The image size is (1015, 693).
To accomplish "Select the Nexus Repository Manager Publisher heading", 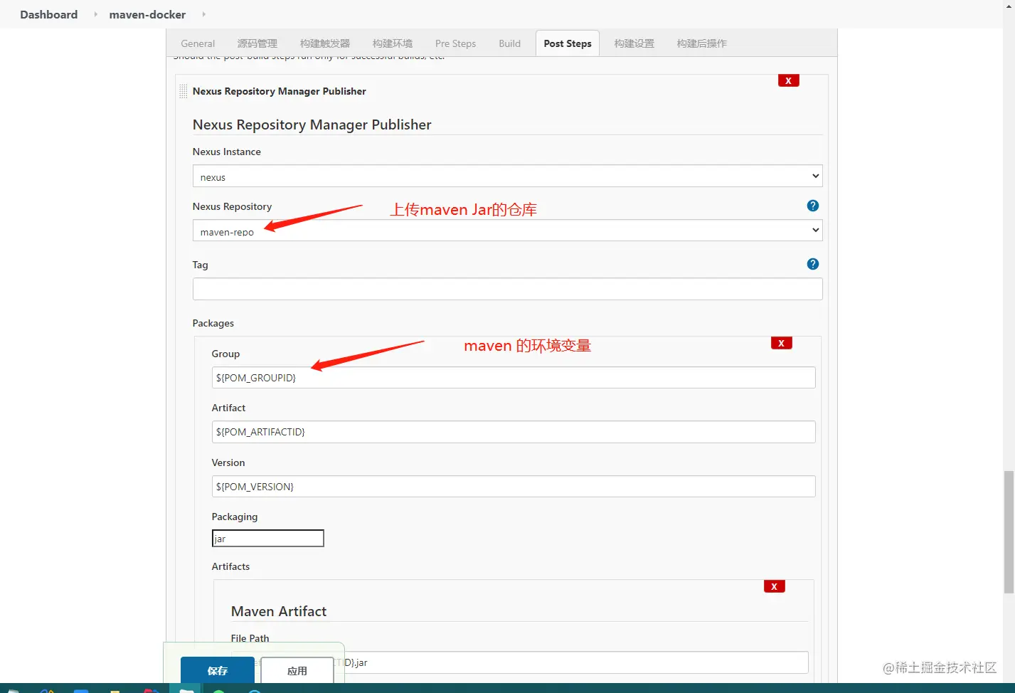I will (x=312, y=125).
